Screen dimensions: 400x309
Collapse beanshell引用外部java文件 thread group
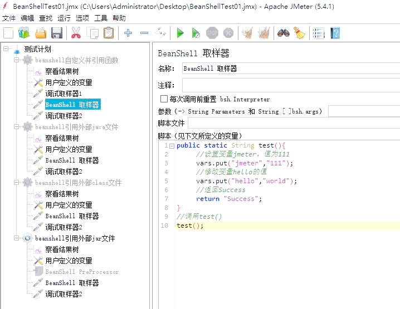[17, 127]
